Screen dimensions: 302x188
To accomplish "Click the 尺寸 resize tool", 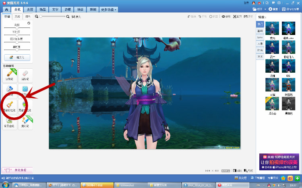I will point(248,16).
